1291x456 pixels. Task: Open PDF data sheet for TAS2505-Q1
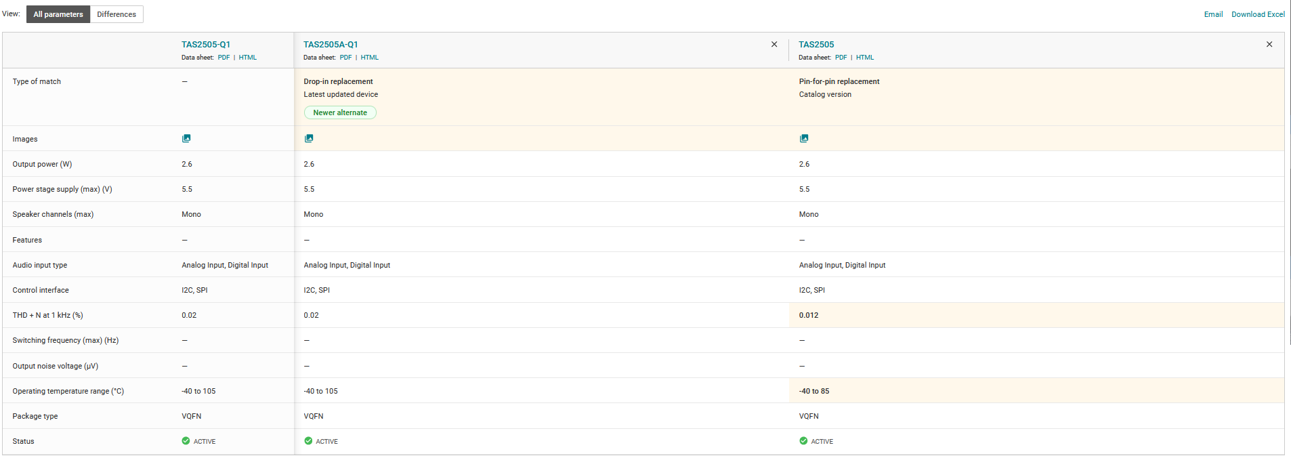click(224, 58)
